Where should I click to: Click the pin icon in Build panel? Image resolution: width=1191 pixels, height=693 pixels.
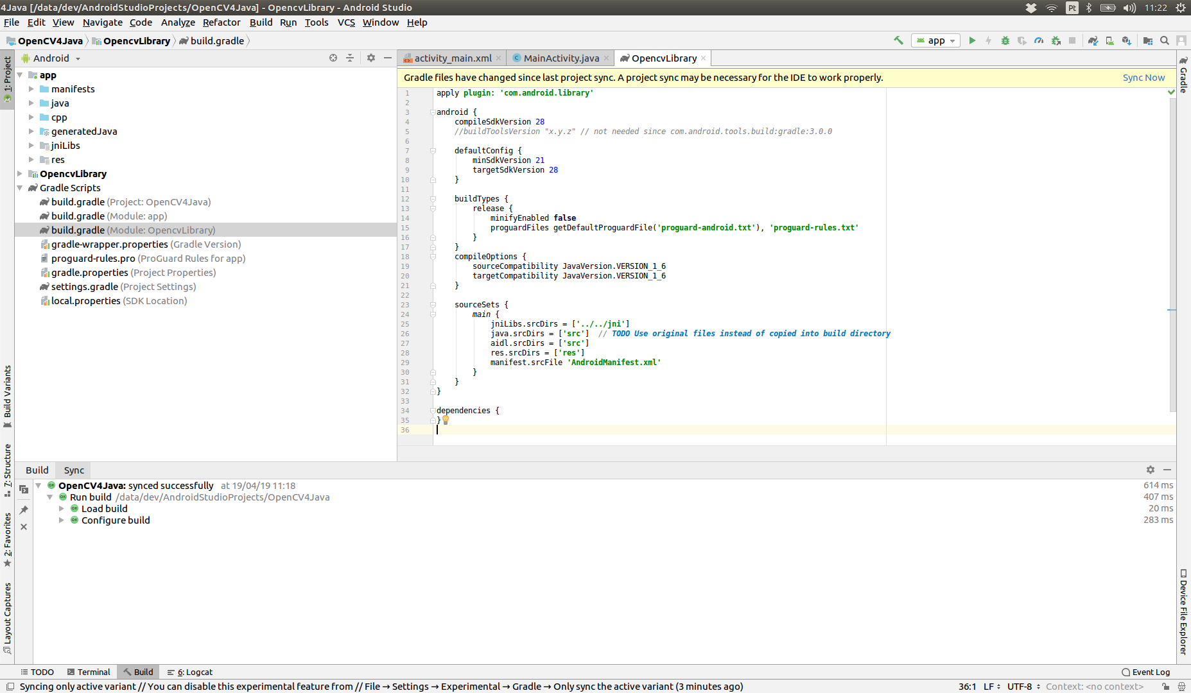tap(24, 510)
